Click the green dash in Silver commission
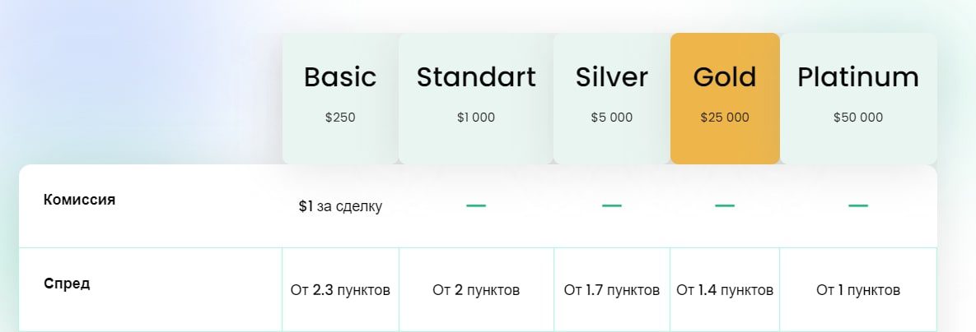The height and width of the screenshot is (332, 976). pyautogui.click(x=612, y=205)
